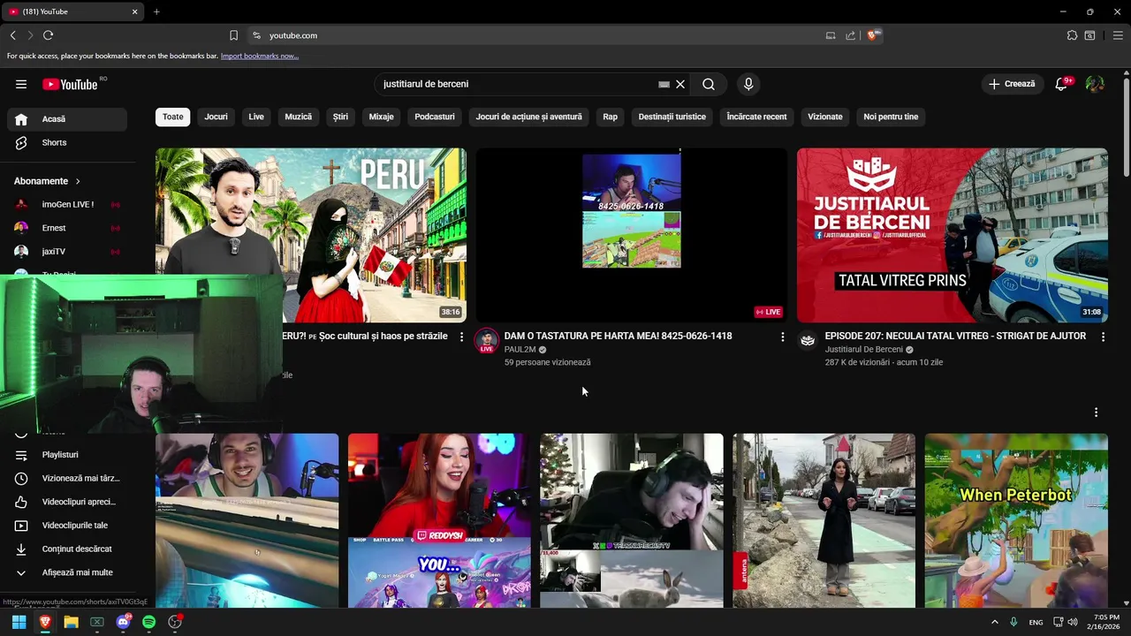Go back with the browser back arrow
The height and width of the screenshot is (636, 1131).
pos(12,35)
